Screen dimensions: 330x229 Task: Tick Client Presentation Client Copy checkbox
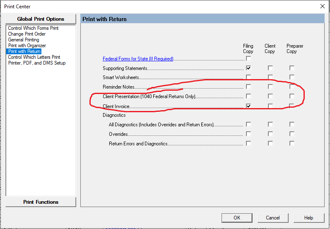point(270,96)
